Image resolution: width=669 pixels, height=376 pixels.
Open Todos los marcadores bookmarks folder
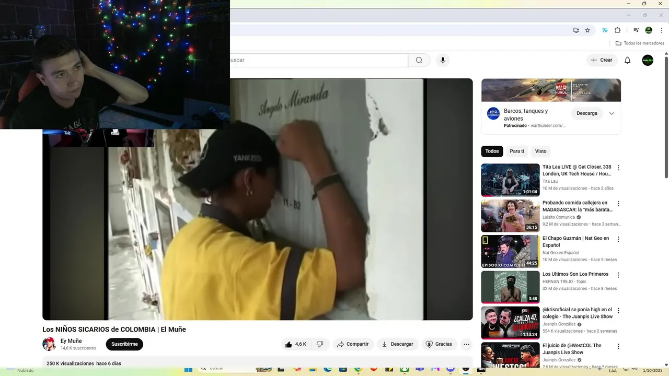(640, 43)
